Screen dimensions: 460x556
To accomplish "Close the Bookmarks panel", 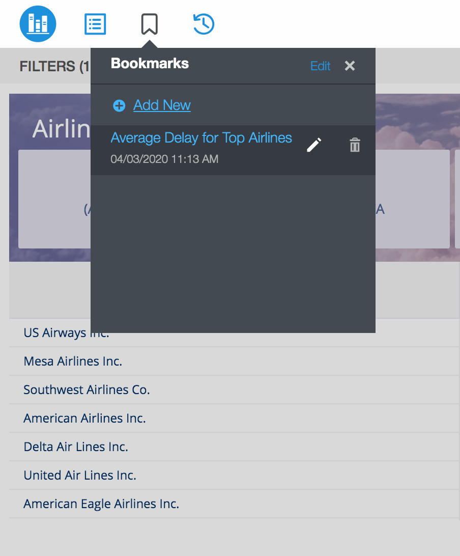I will coord(350,66).
